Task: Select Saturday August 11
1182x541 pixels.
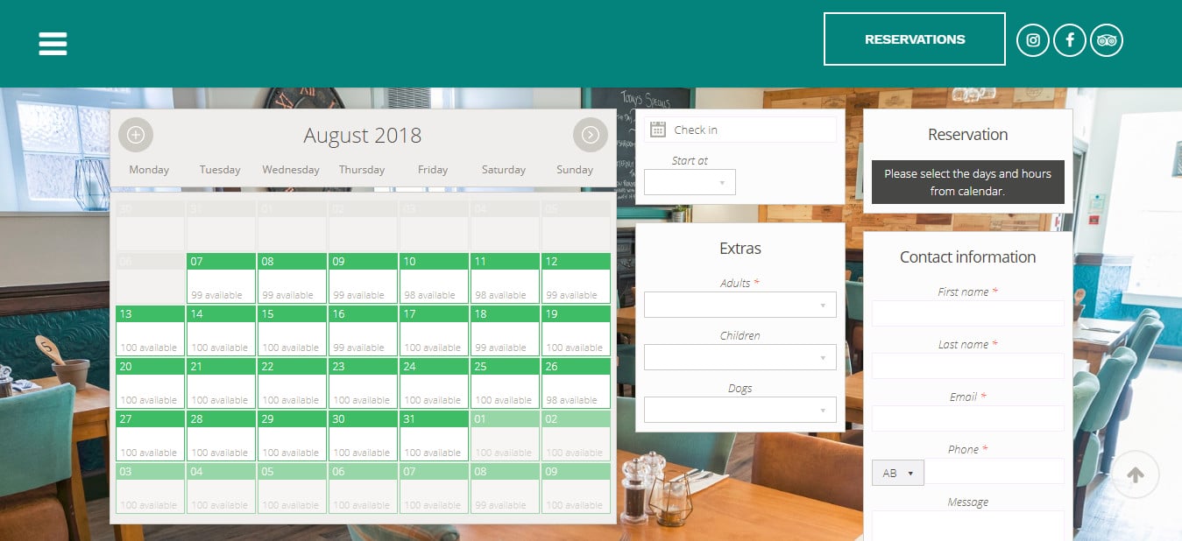Action: click(505, 278)
